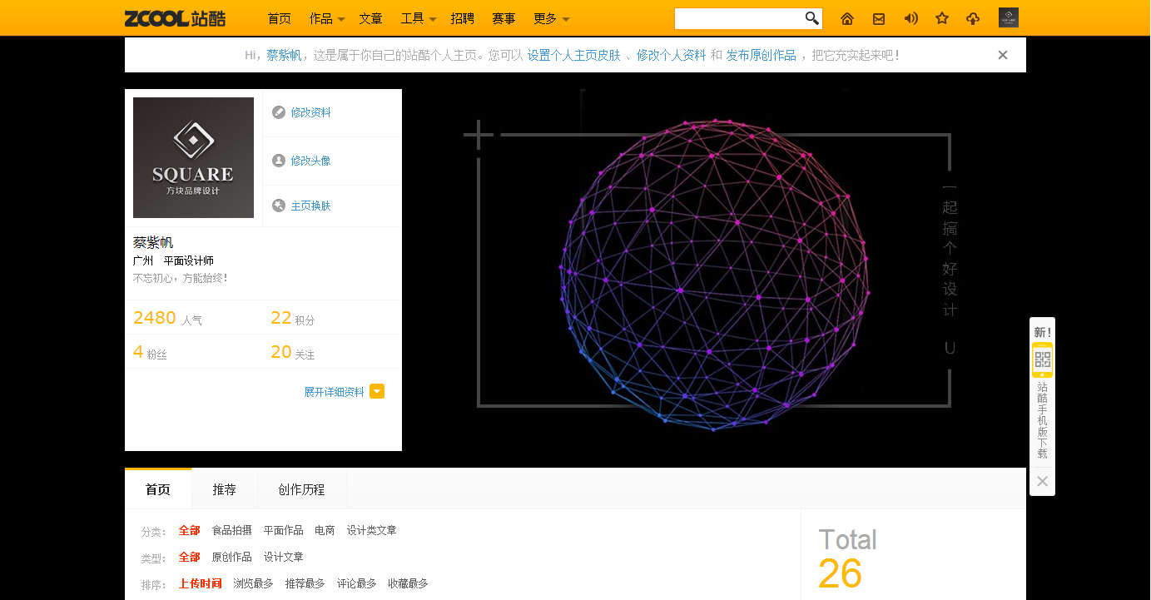
Task: Click the 展开详细资料 link
Action: pyautogui.click(x=334, y=392)
